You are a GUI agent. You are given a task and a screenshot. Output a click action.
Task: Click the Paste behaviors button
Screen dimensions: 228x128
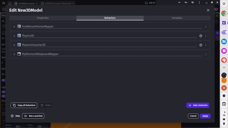[x=46, y=105]
